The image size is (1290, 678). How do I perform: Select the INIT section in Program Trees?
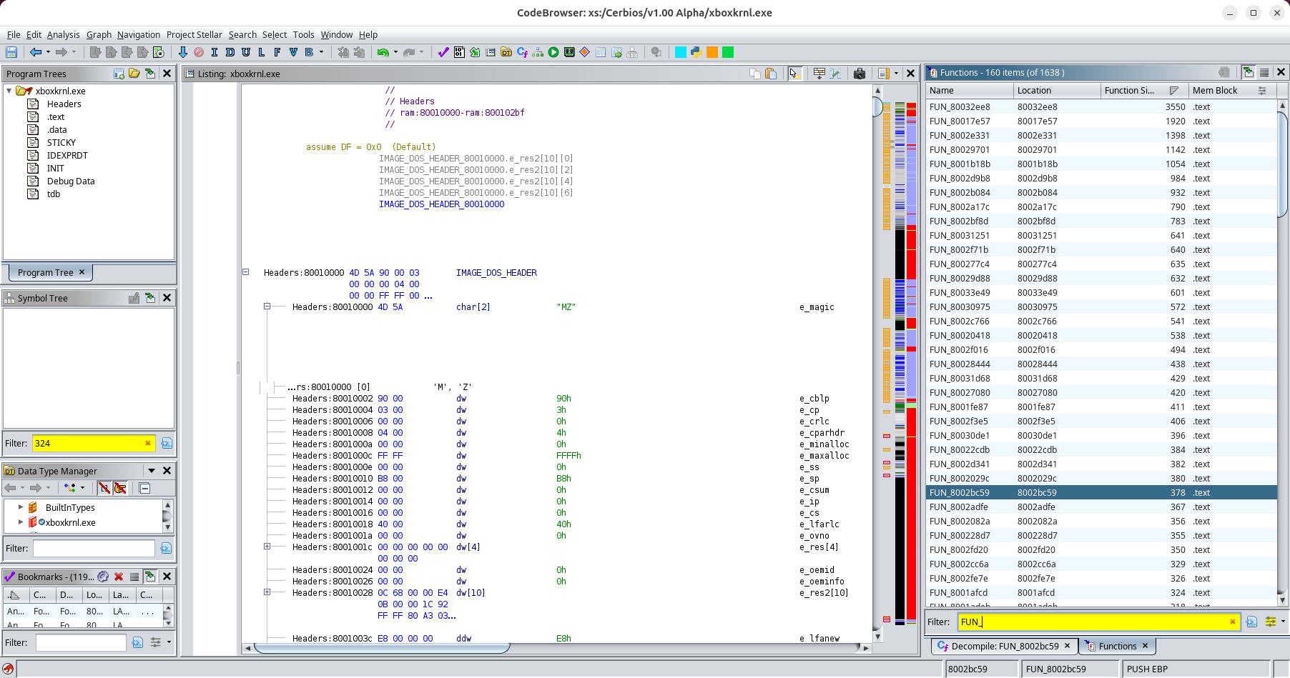pyautogui.click(x=55, y=168)
